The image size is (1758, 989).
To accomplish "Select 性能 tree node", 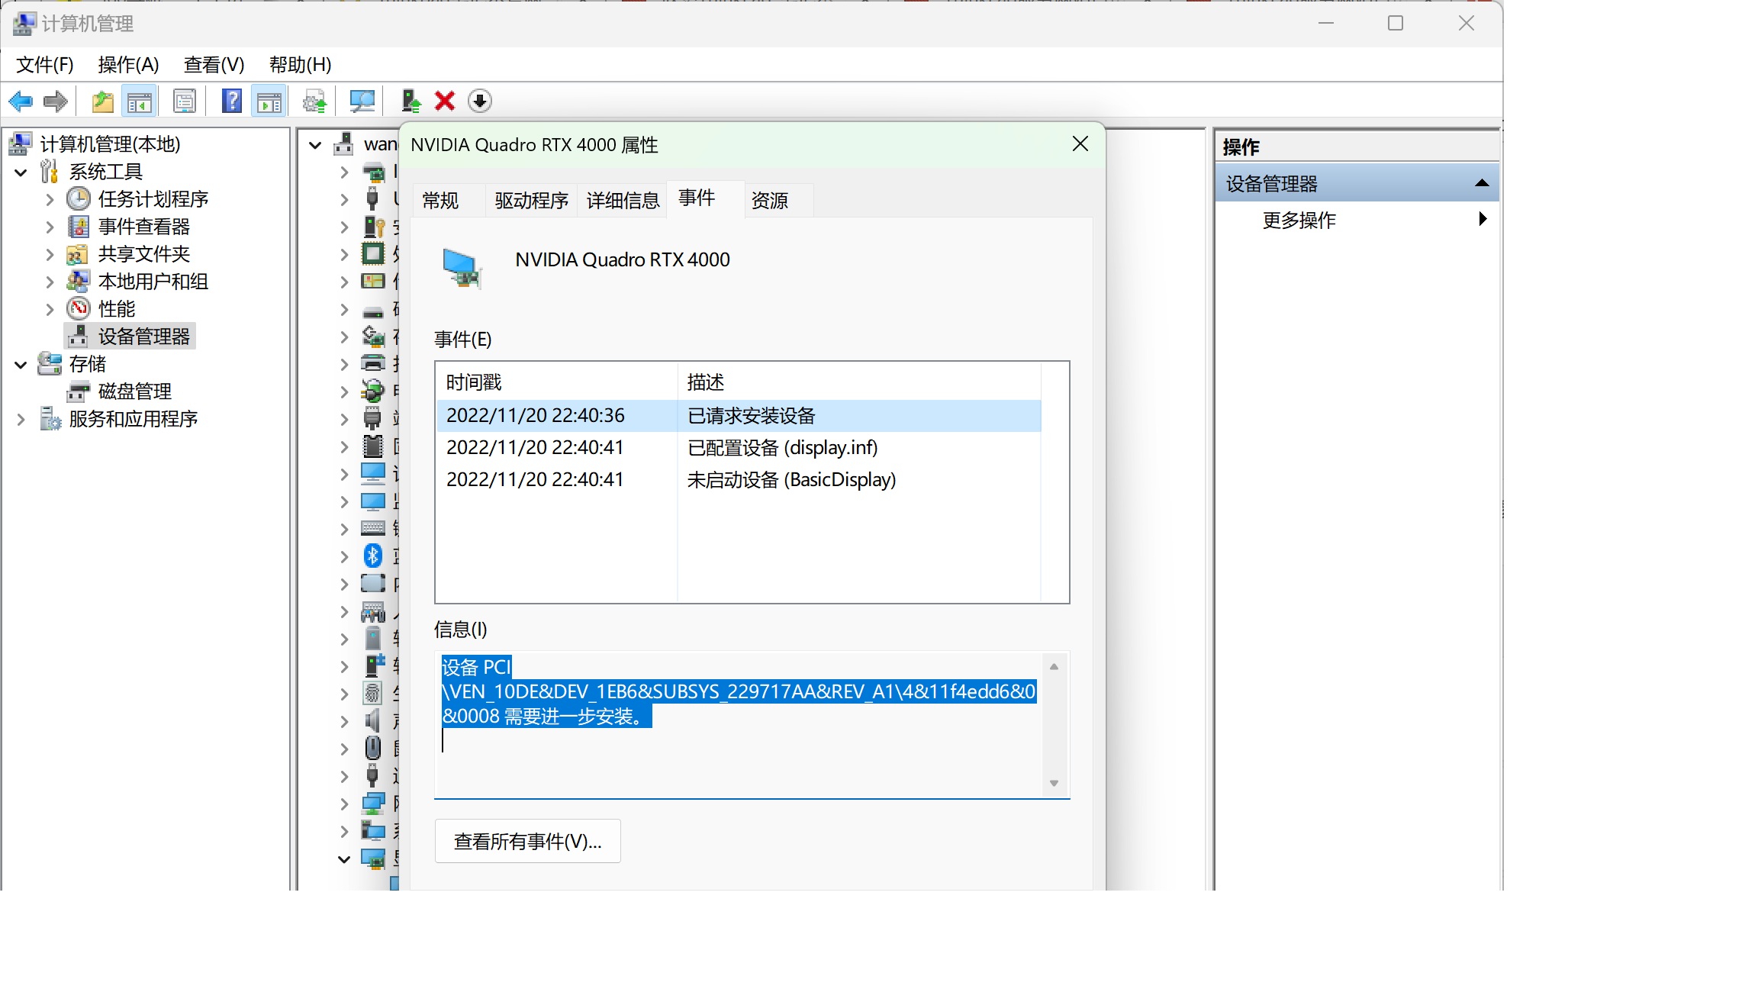I will pyautogui.click(x=116, y=309).
